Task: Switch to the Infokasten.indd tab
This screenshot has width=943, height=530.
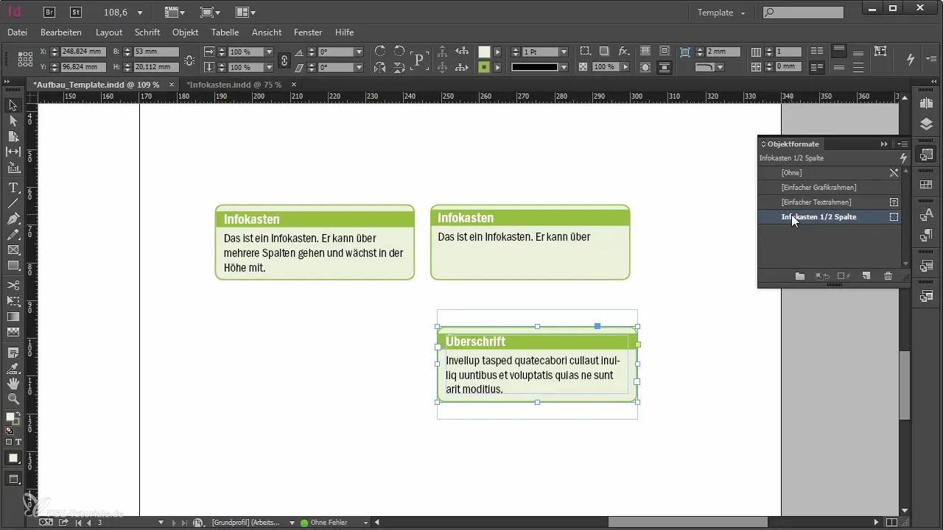Action: [x=234, y=85]
